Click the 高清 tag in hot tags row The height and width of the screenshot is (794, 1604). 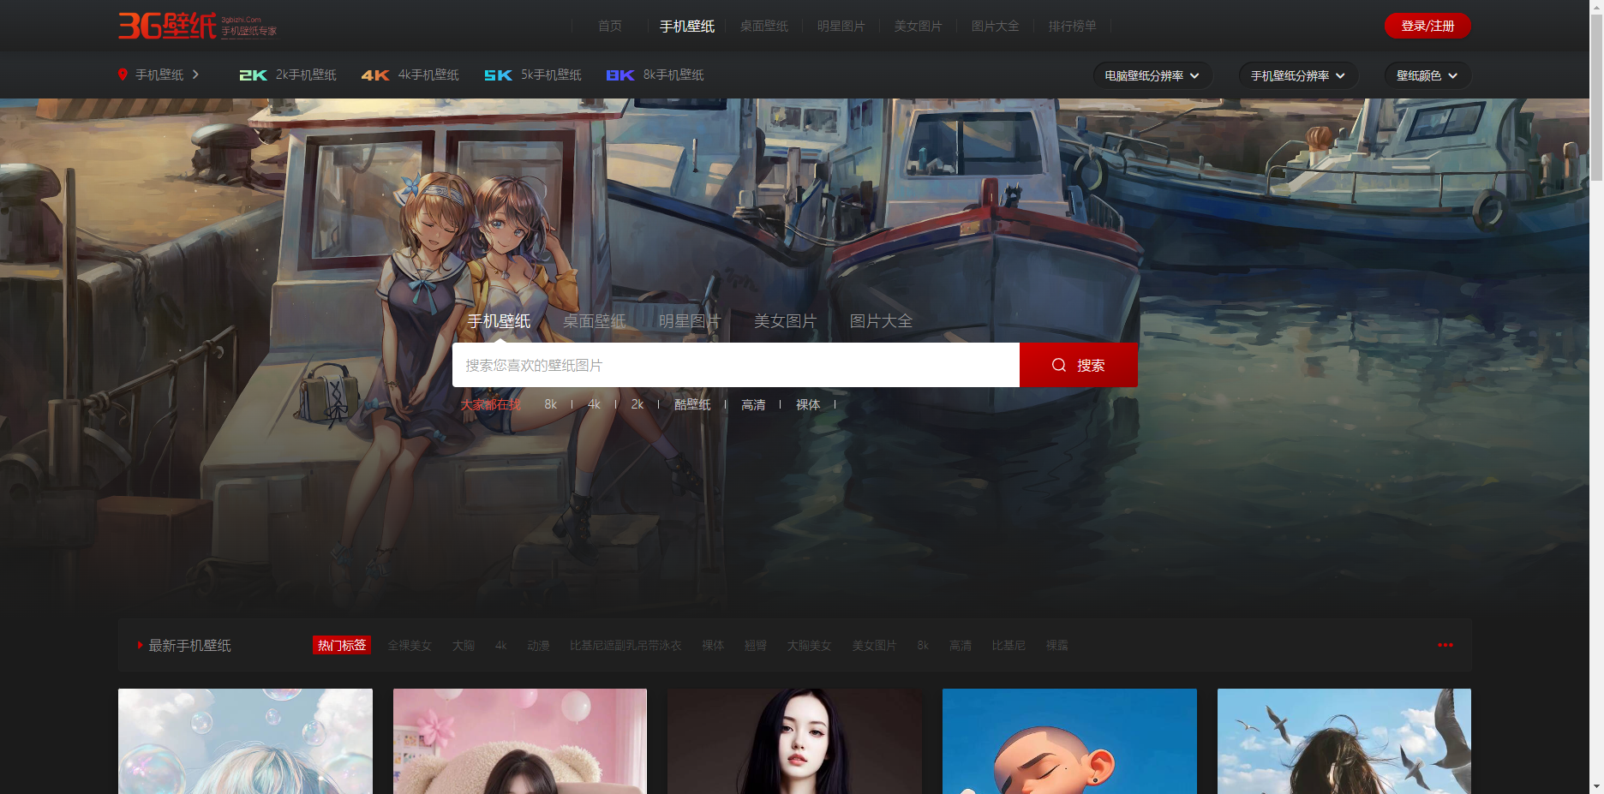coord(961,645)
